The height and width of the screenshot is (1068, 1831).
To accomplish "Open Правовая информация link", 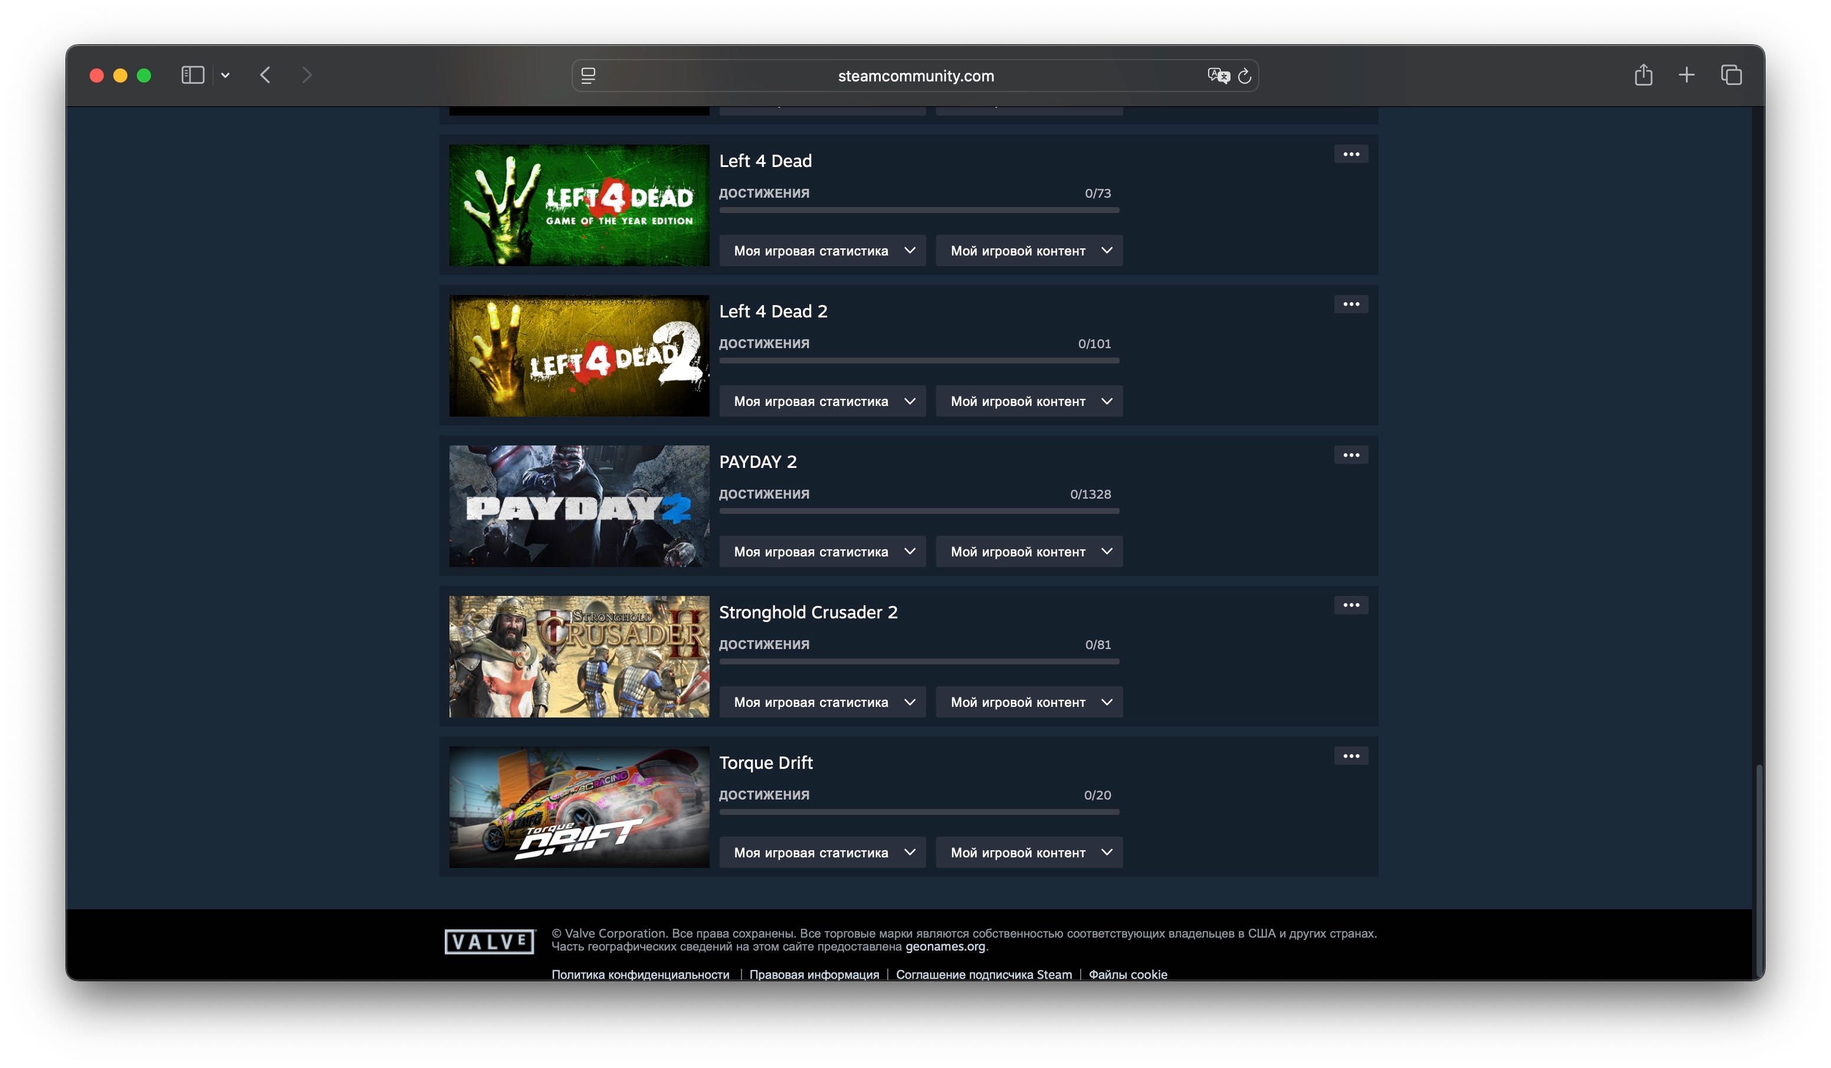I will tap(814, 974).
